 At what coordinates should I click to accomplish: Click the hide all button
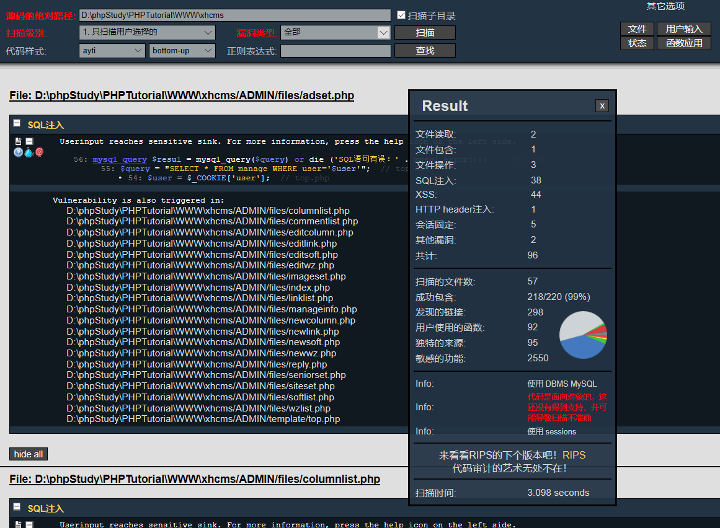pos(29,454)
